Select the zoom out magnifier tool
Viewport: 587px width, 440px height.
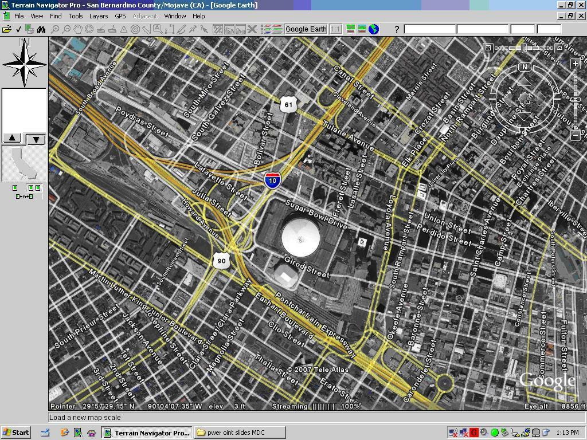(66, 29)
